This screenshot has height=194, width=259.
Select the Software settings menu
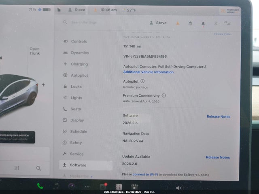(86, 165)
